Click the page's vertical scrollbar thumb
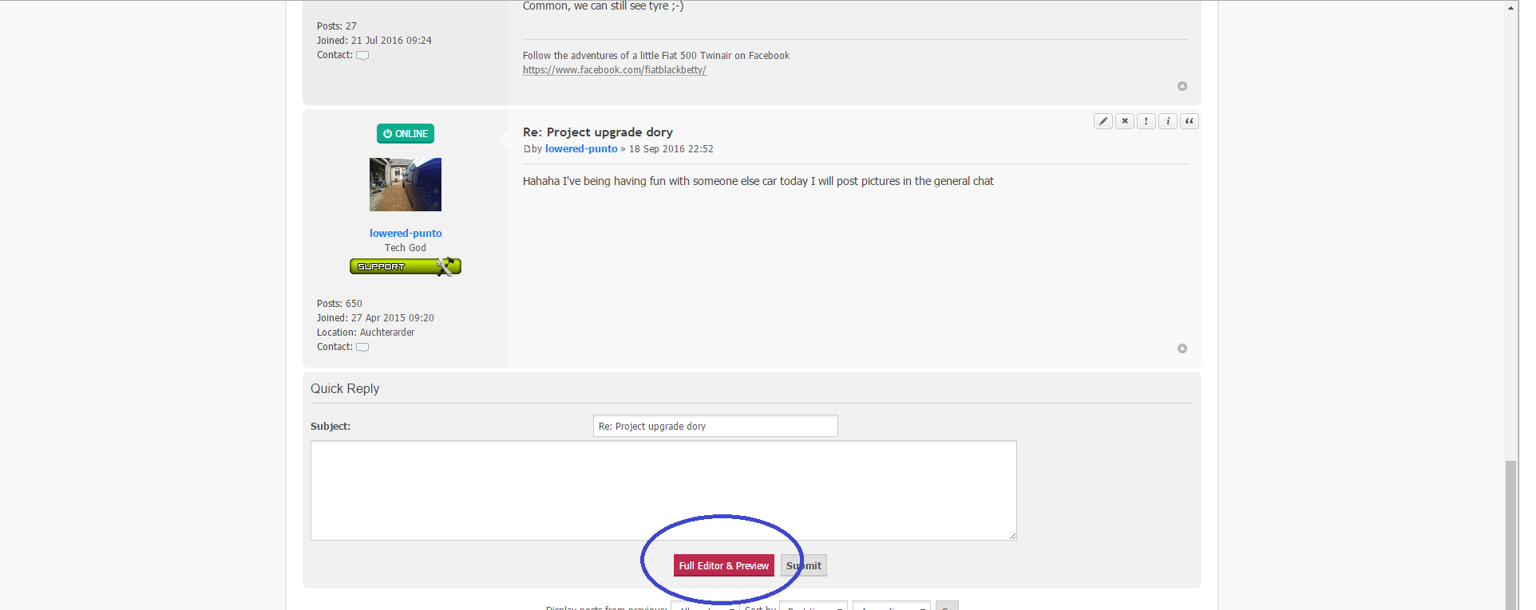 (1510, 534)
